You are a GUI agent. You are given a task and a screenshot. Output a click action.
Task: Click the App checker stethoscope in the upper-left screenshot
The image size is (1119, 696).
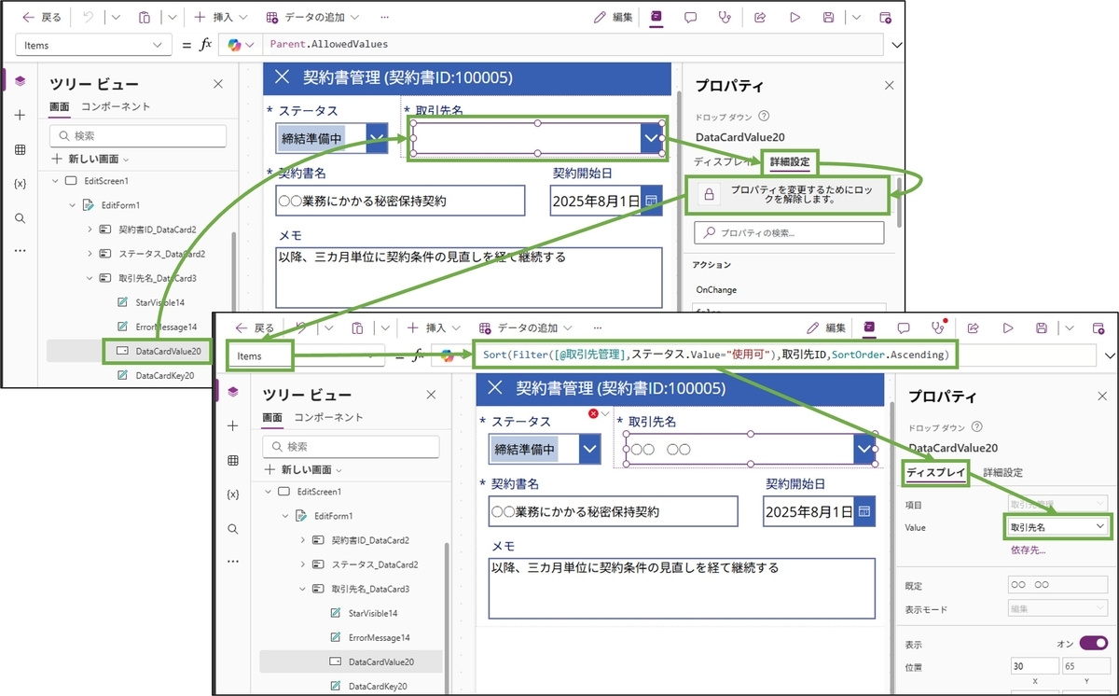click(x=725, y=17)
